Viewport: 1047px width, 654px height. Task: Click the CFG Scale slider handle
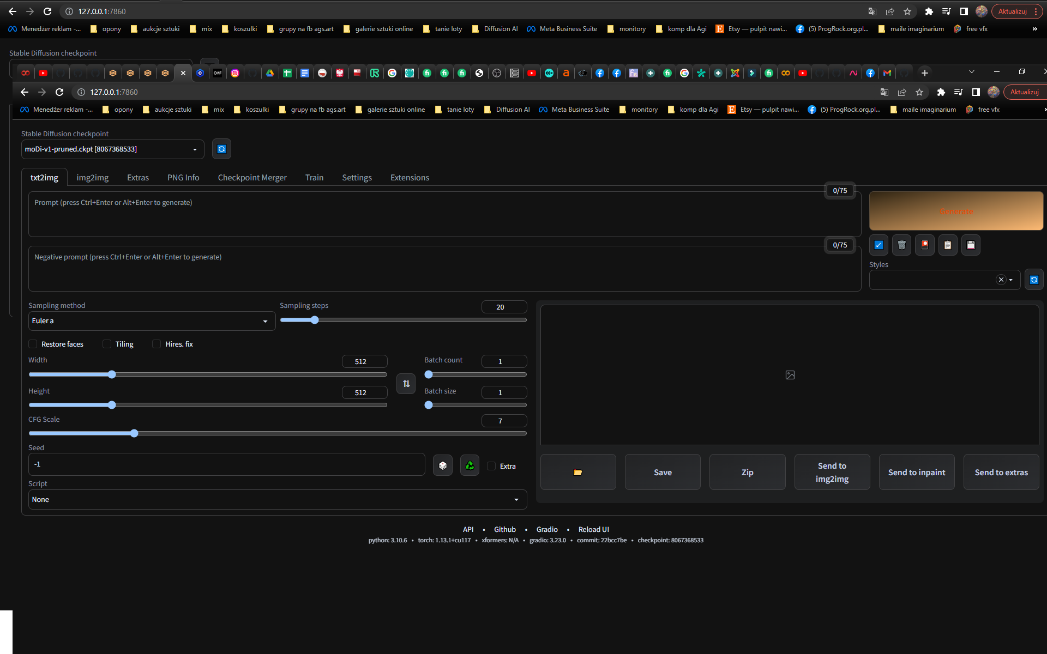coord(134,433)
